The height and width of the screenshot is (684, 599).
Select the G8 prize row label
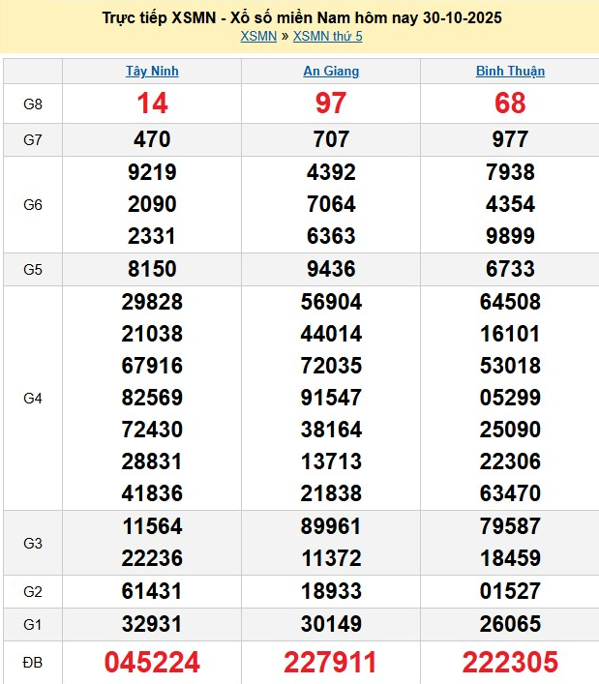[33, 104]
